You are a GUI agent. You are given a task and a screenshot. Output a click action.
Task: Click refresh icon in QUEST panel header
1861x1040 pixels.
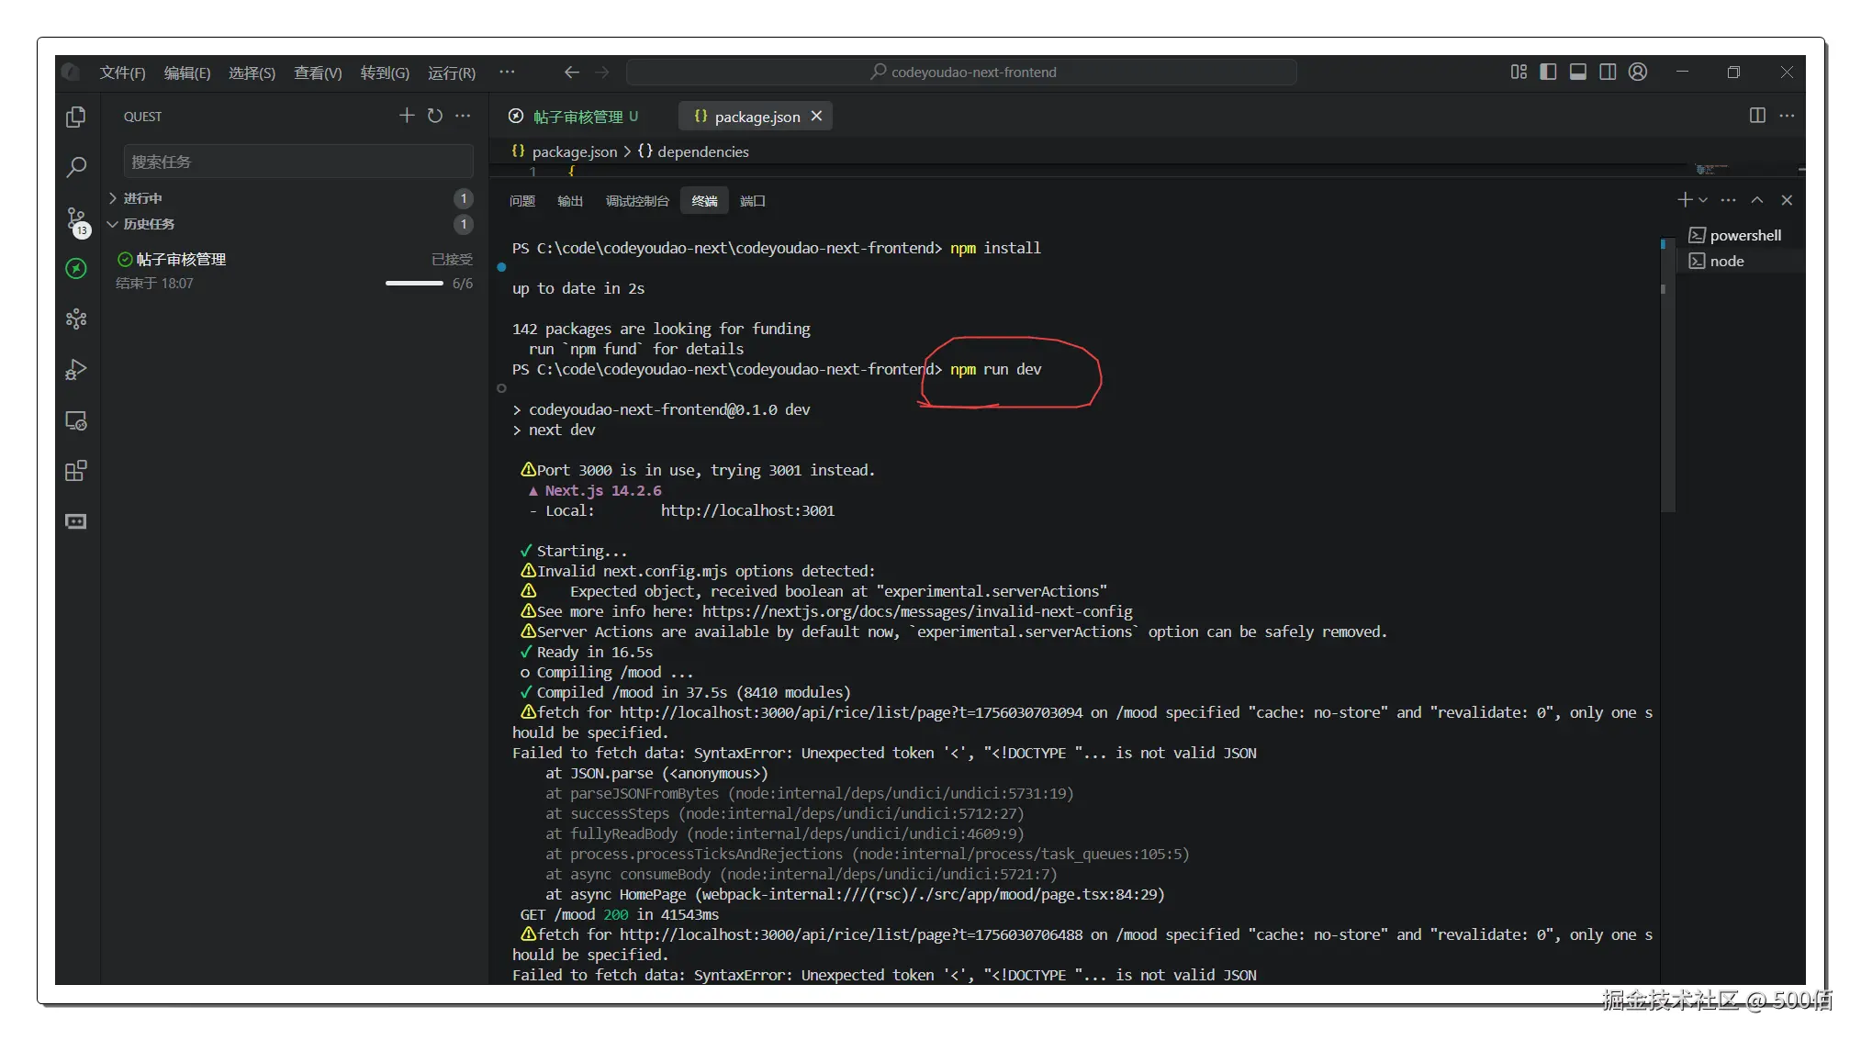tap(435, 116)
